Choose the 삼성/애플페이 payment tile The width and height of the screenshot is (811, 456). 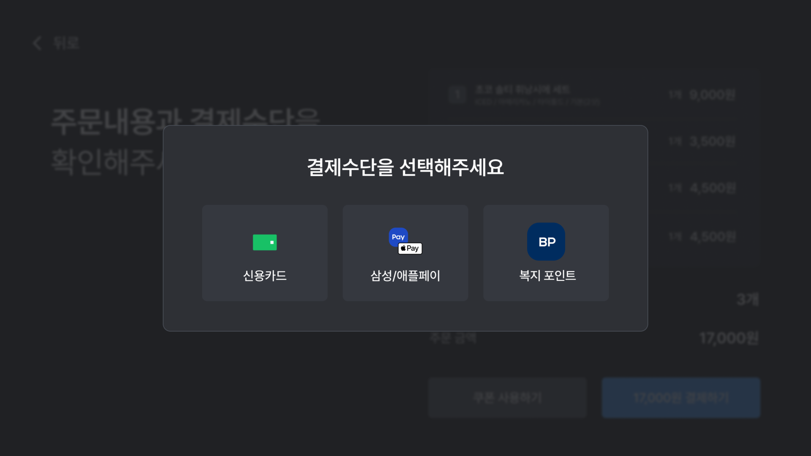(405, 253)
